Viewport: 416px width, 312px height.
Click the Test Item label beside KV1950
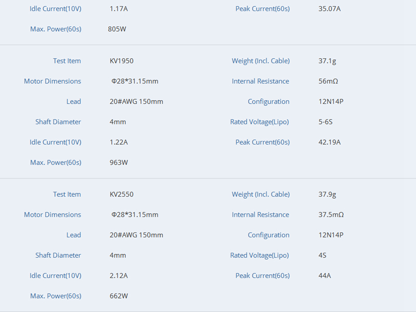(67, 61)
